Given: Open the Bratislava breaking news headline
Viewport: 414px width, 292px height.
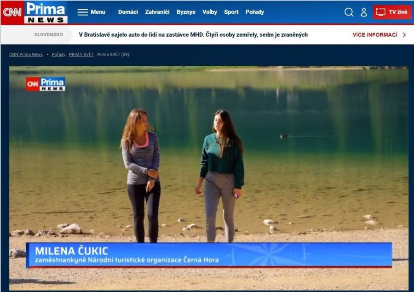Looking at the screenshot, I should tap(193, 35).
